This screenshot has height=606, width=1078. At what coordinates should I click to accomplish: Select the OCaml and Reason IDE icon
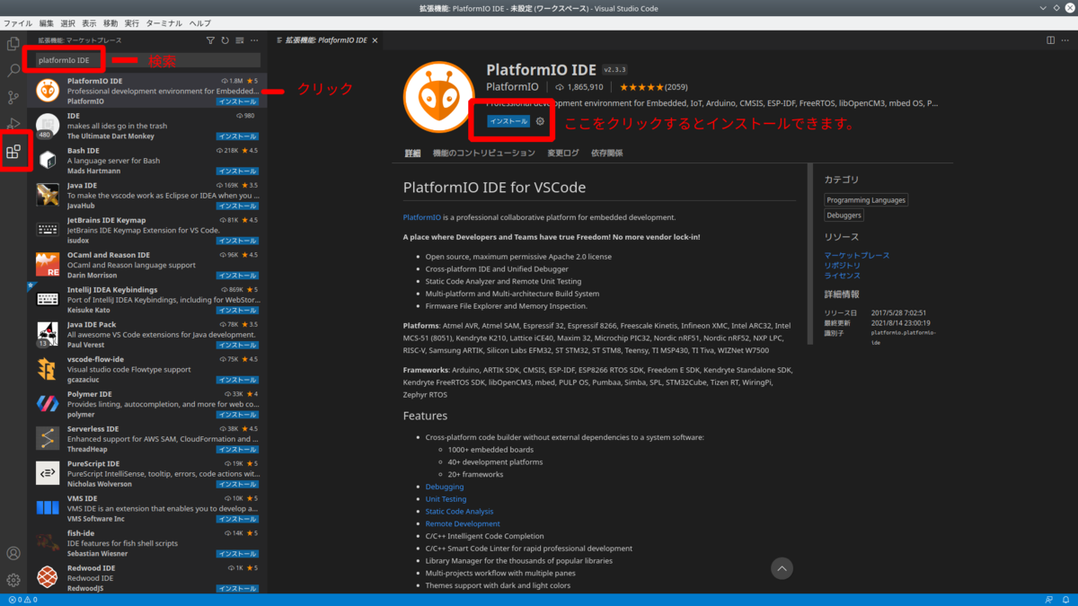48,265
